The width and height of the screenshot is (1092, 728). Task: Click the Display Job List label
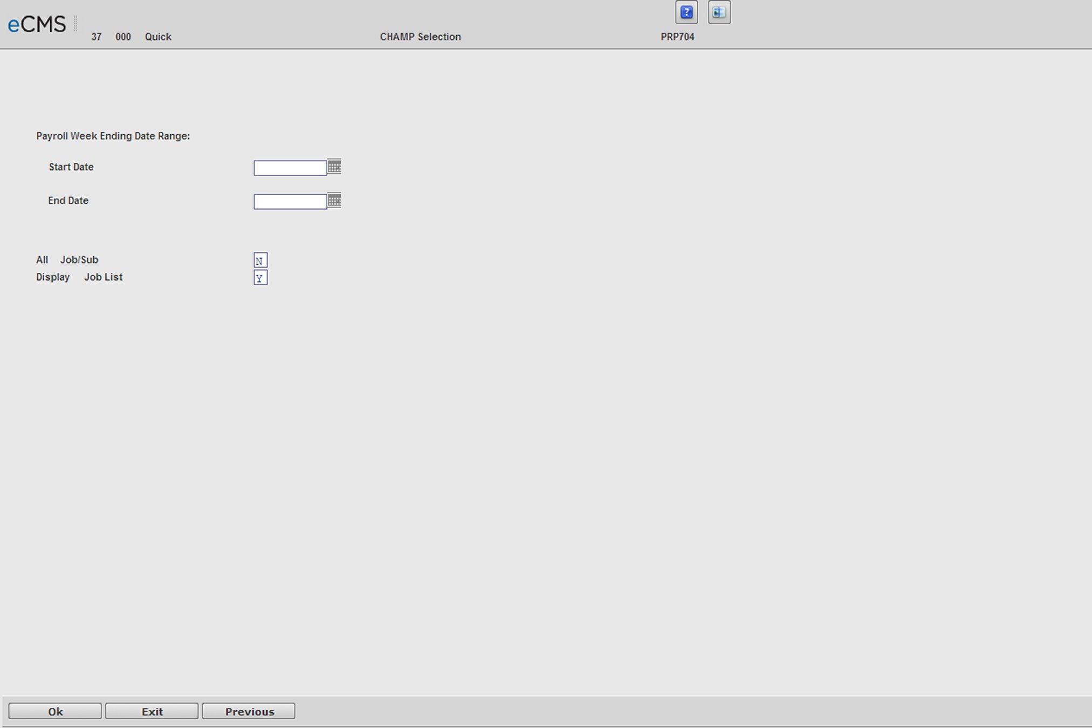coord(79,277)
